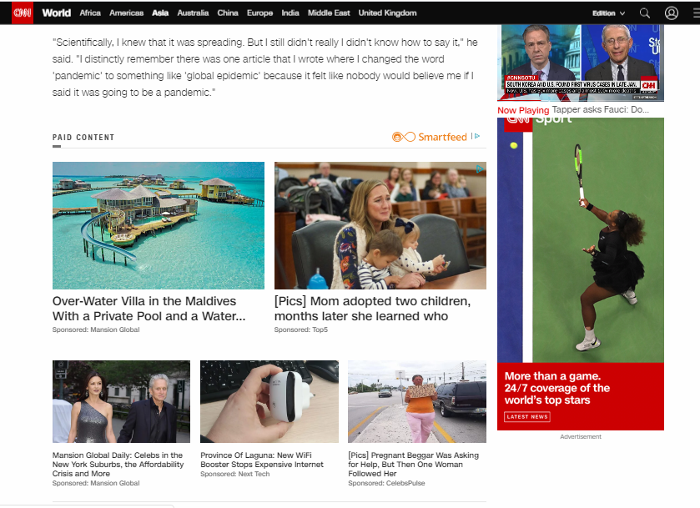This screenshot has height=508, width=700.
Task: Open the pregnant beggar thumbnail
Action: pos(417,401)
